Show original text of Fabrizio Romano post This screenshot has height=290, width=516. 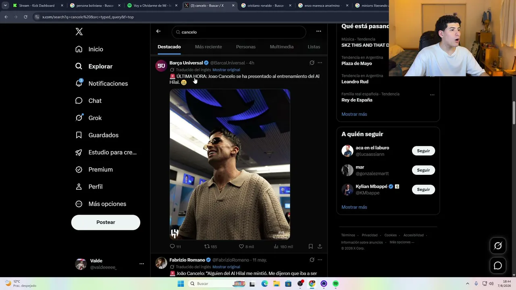coord(226,267)
